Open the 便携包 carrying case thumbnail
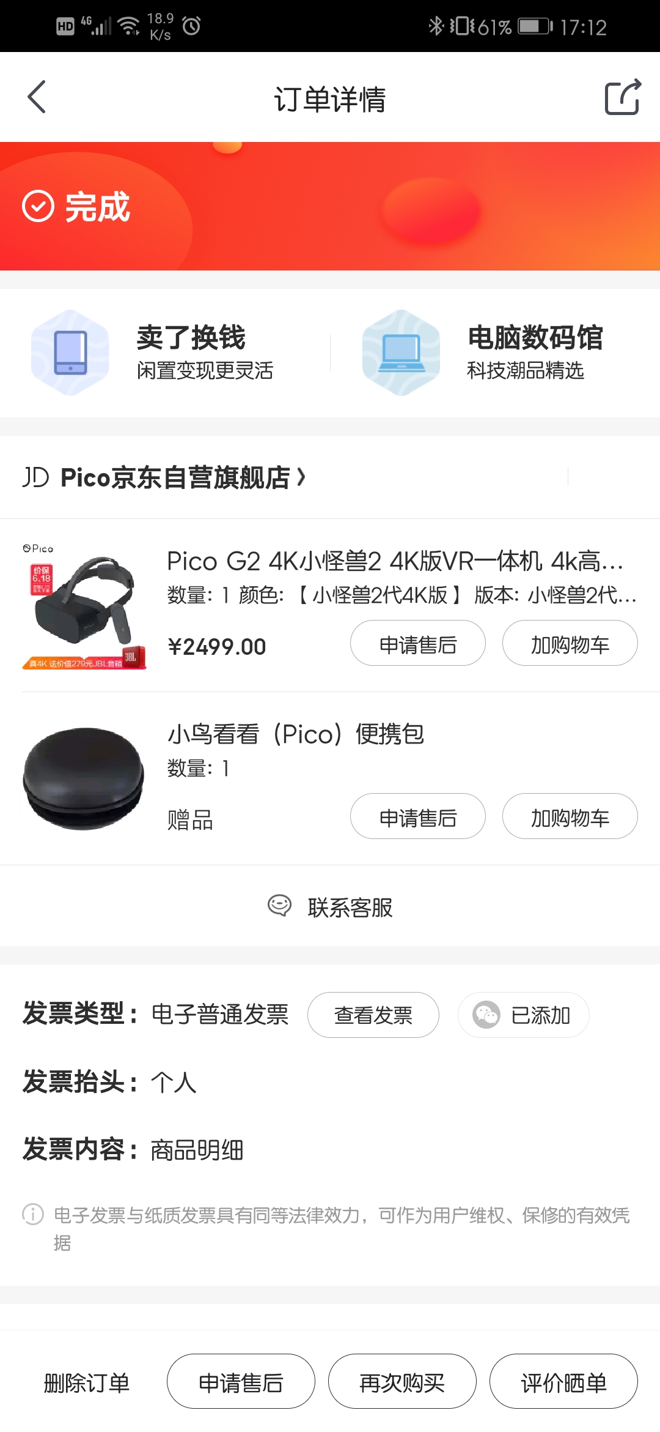Viewport: 660px width, 1432px height. point(84,778)
